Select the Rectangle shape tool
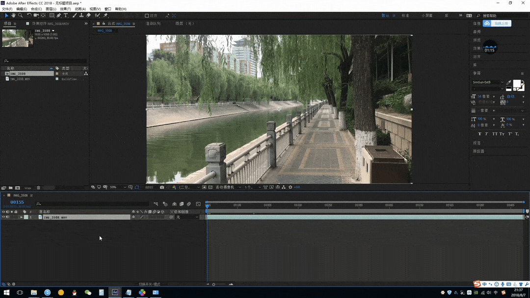The width and height of the screenshot is (530, 298). pyautogui.click(x=52, y=16)
